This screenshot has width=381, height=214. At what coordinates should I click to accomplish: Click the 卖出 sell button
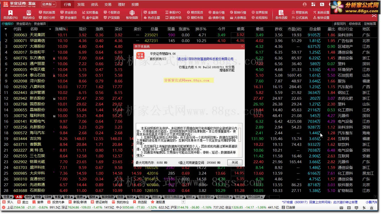pos(23,202)
